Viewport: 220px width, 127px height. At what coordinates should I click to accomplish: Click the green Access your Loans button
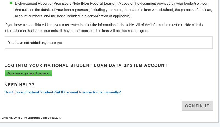(x=28, y=73)
